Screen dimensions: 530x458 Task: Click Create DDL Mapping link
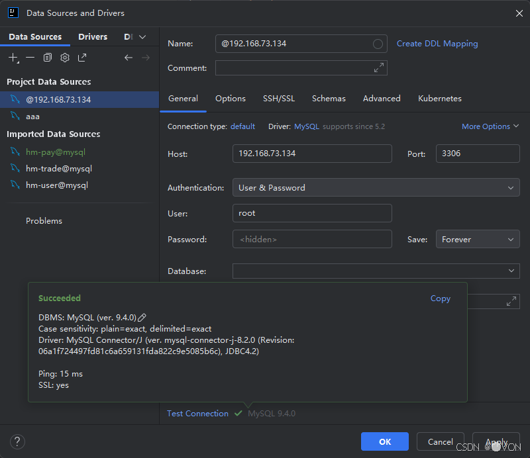coord(437,44)
